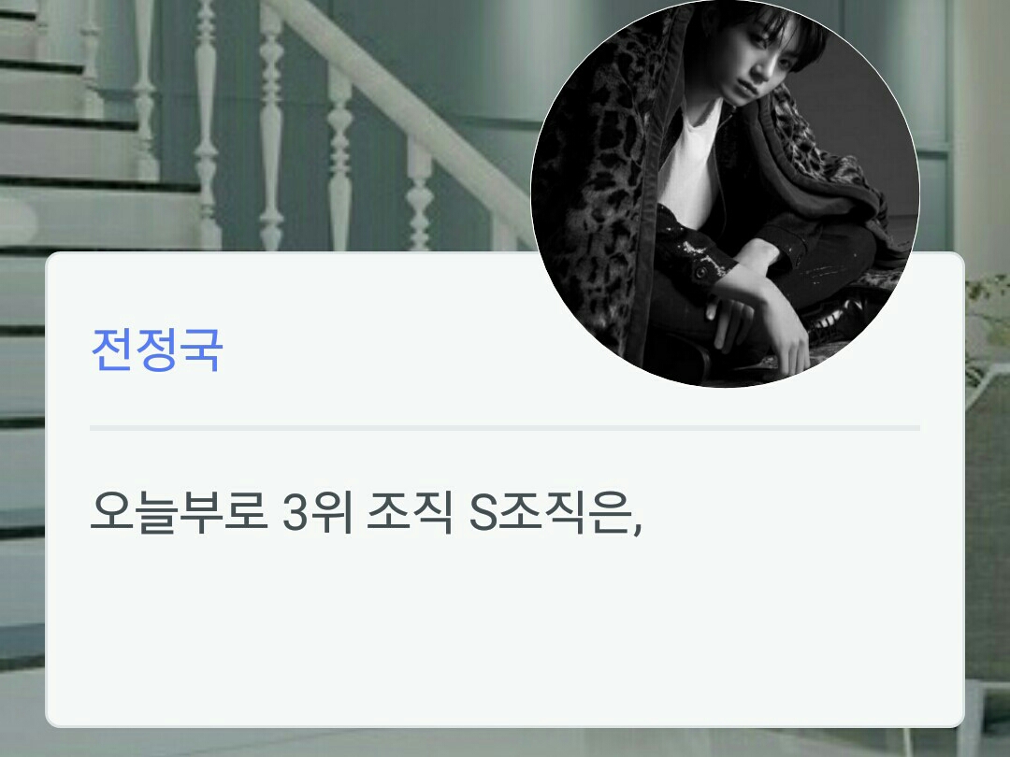1010x757 pixels.
Task: Click the first word 오늘부로
Action: [x=179, y=513]
